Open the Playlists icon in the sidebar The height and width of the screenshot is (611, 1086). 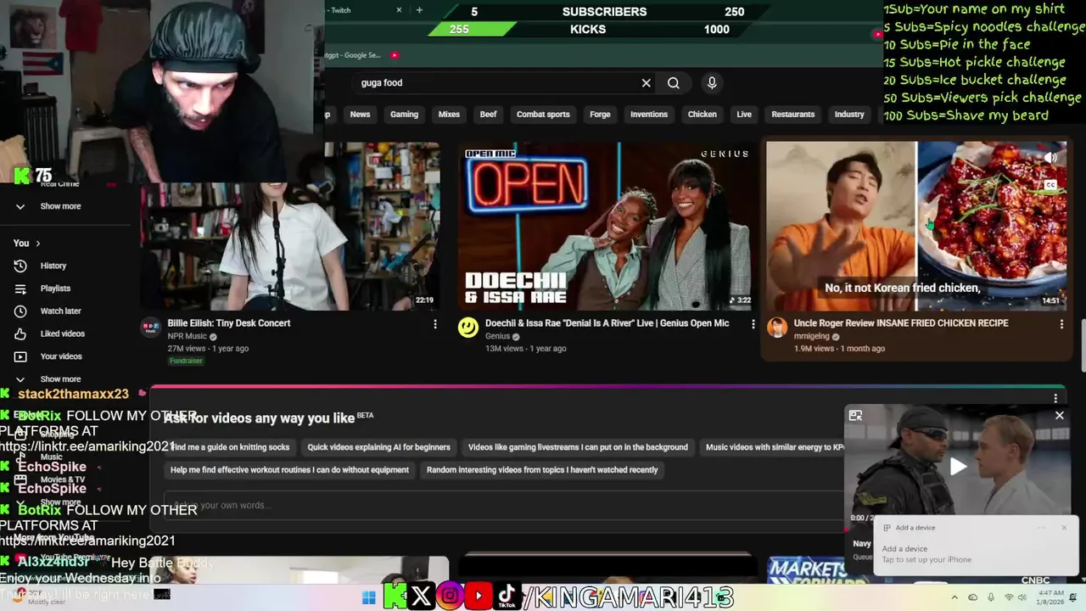(20, 289)
